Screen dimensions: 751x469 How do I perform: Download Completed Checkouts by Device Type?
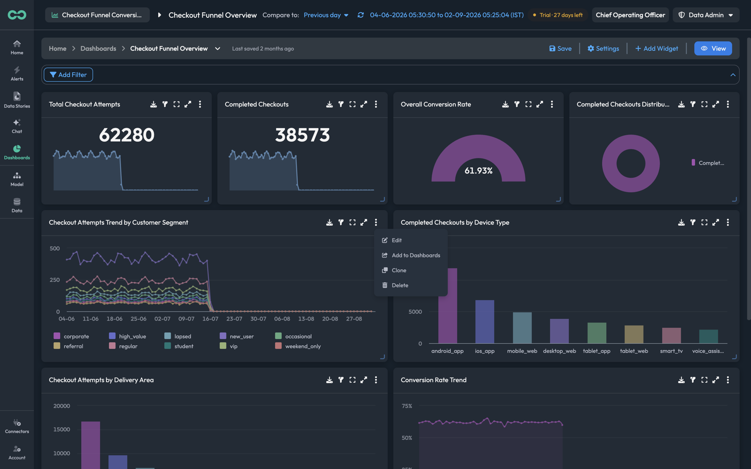pos(682,222)
